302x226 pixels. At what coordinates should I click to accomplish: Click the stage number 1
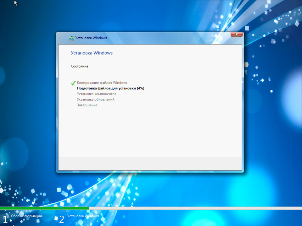coord(5,219)
